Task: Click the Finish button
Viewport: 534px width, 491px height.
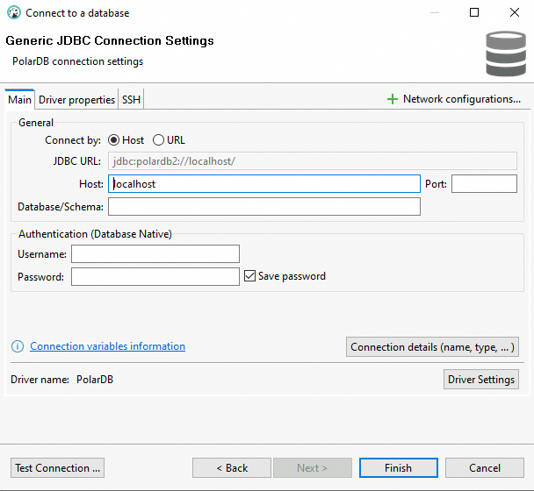Action: tap(398, 468)
